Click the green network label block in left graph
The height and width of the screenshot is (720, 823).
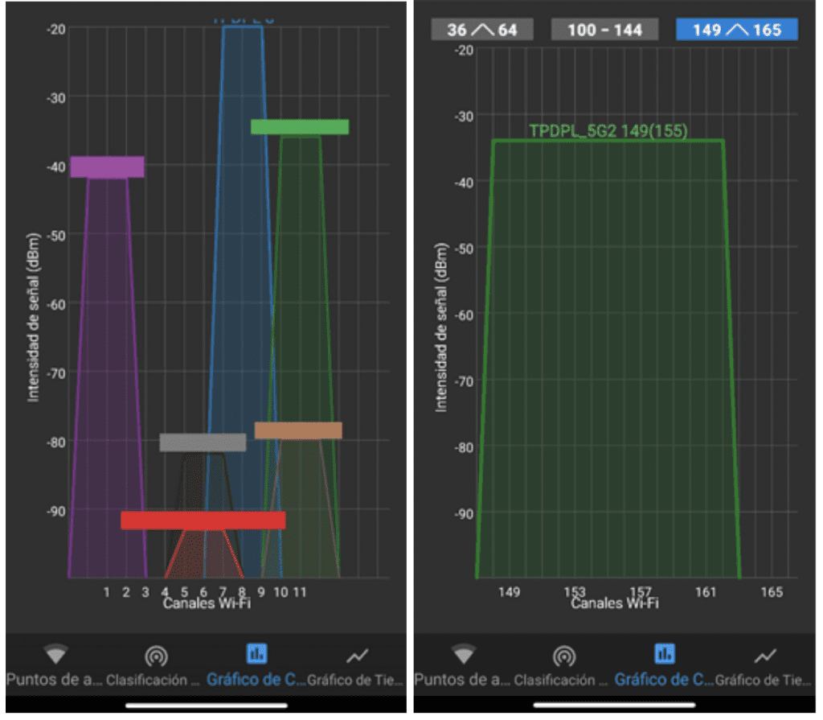[x=300, y=127]
